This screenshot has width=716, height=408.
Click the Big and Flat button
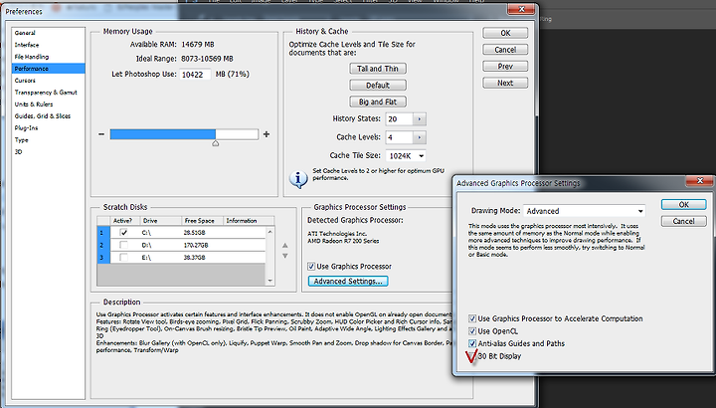click(378, 102)
